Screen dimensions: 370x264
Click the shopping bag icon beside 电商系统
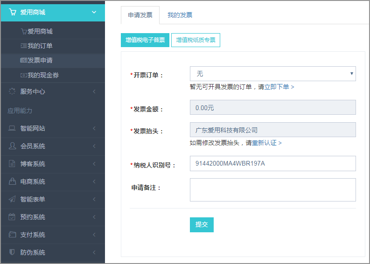[12, 181]
